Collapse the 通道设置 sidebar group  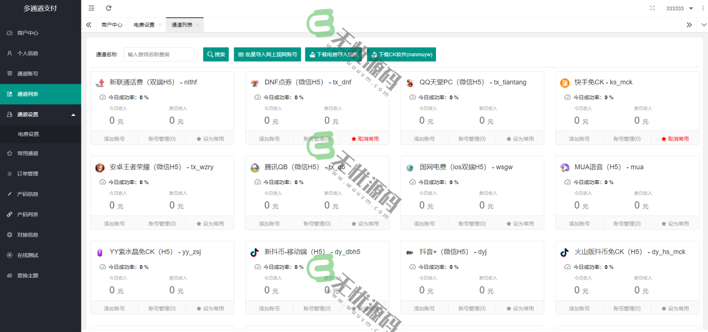tap(41, 115)
